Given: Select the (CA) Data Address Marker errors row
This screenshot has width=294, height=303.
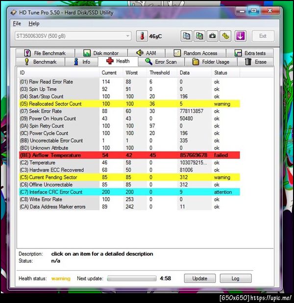Looking at the screenshot, I should pyautogui.click(x=129, y=206).
